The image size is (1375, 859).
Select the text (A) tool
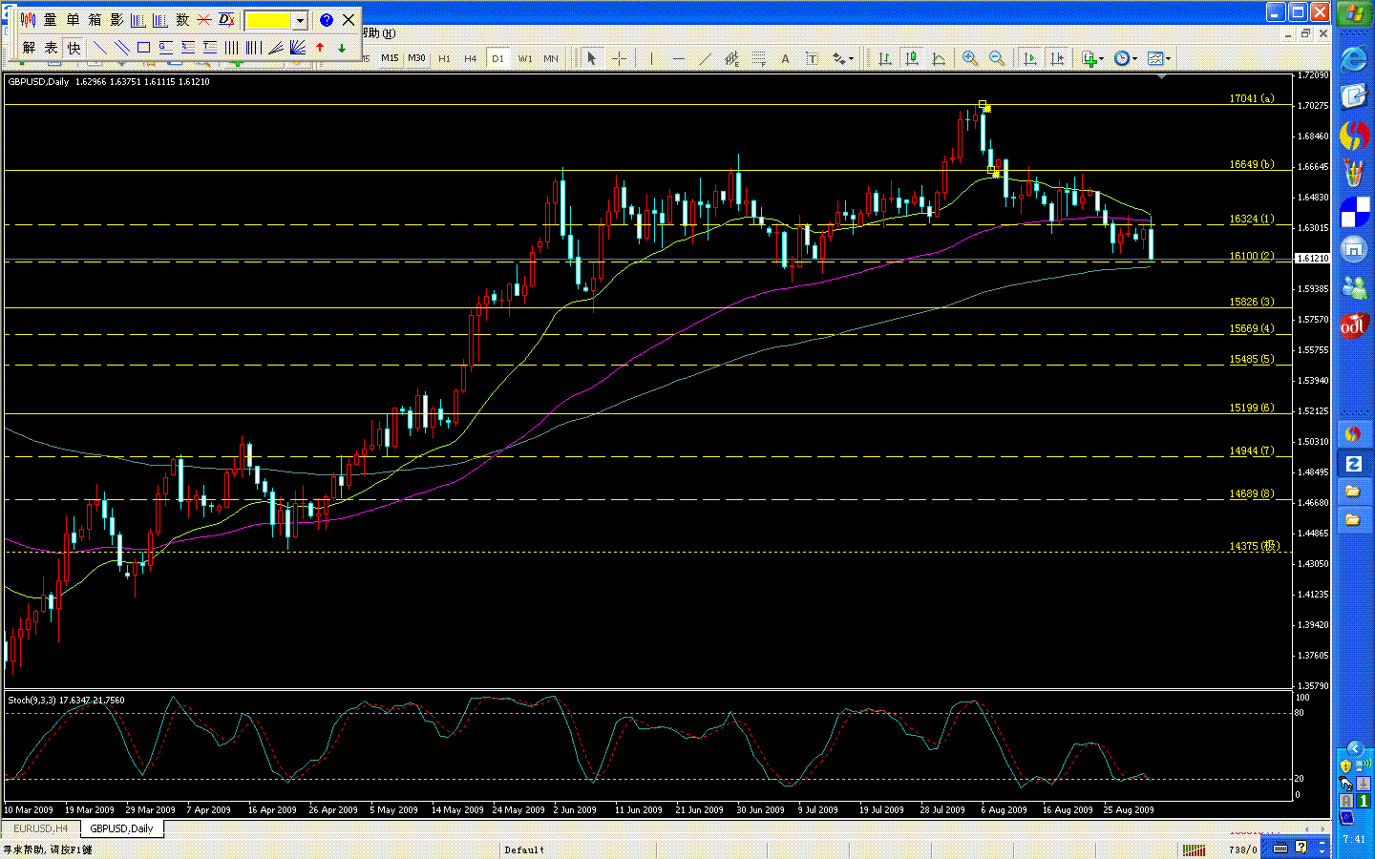coord(785,58)
